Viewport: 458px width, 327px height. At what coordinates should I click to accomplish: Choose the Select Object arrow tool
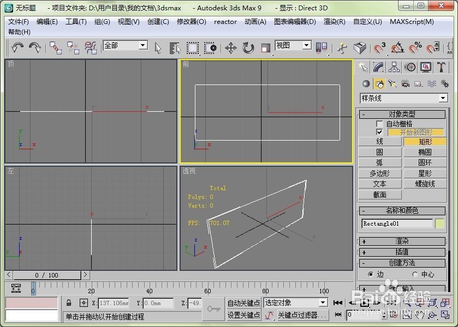pos(158,48)
